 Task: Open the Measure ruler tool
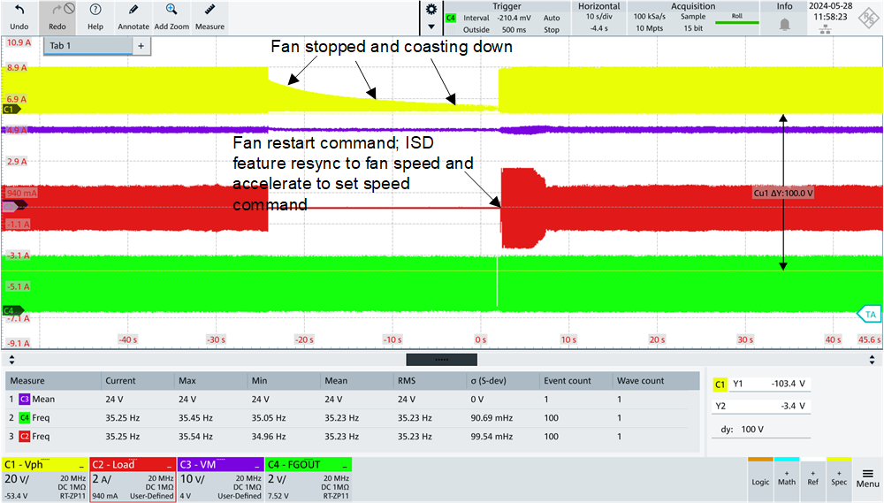(210, 11)
